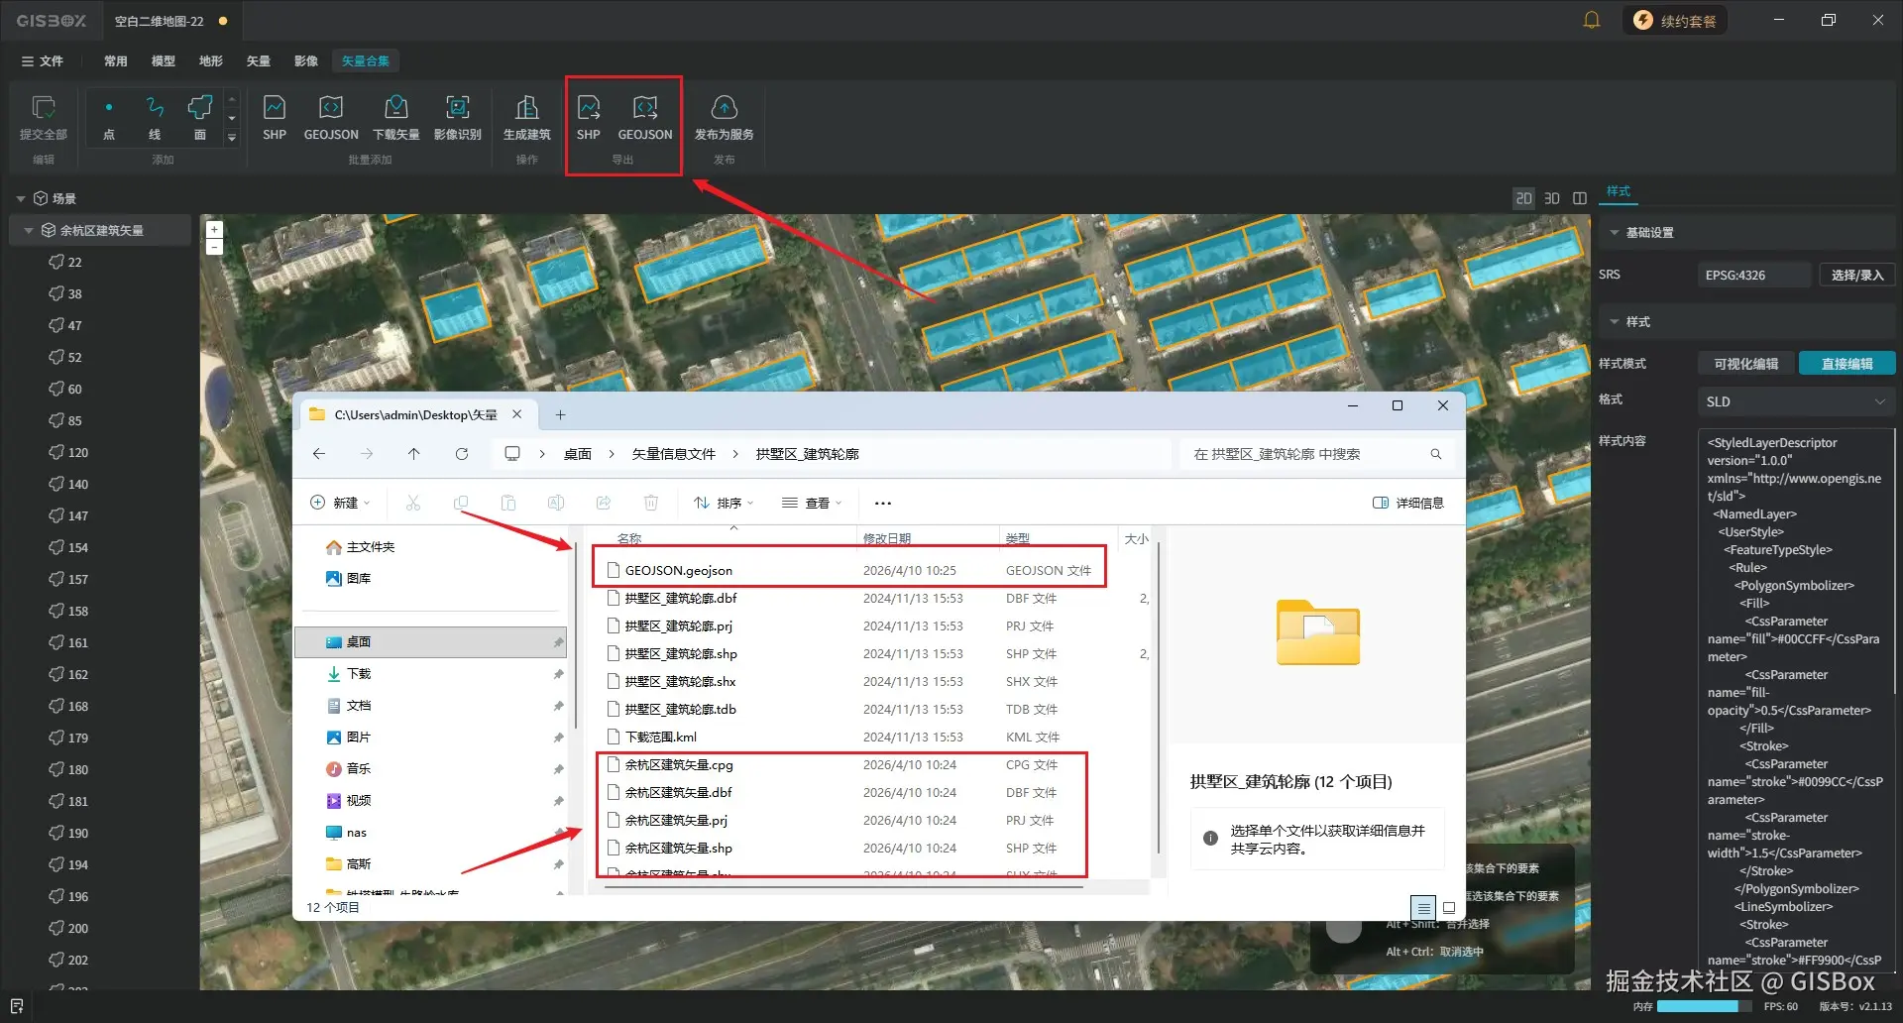Image resolution: width=1903 pixels, height=1023 pixels.
Task: Click the split view icon next to 3D
Action: coord(1580,198)
